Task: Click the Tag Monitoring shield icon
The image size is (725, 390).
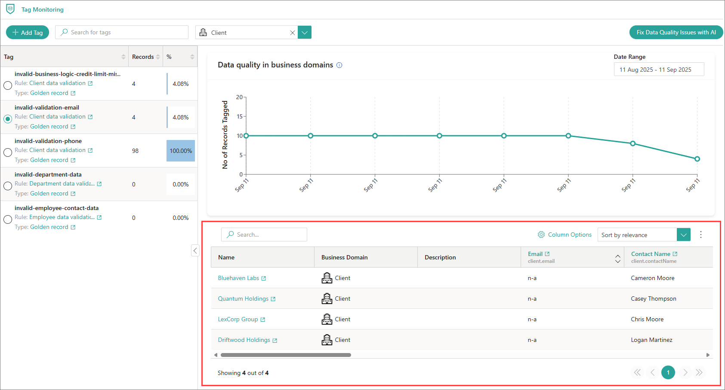Action: tap(10, 9)
